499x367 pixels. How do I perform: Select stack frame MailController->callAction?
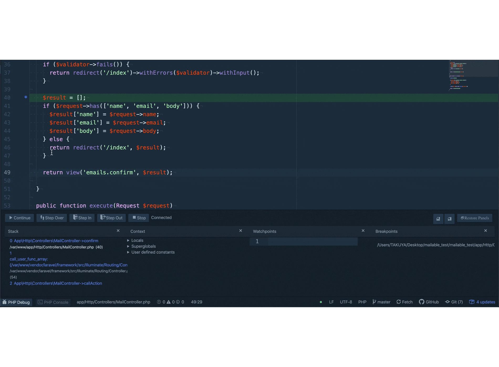click(56, 283)
